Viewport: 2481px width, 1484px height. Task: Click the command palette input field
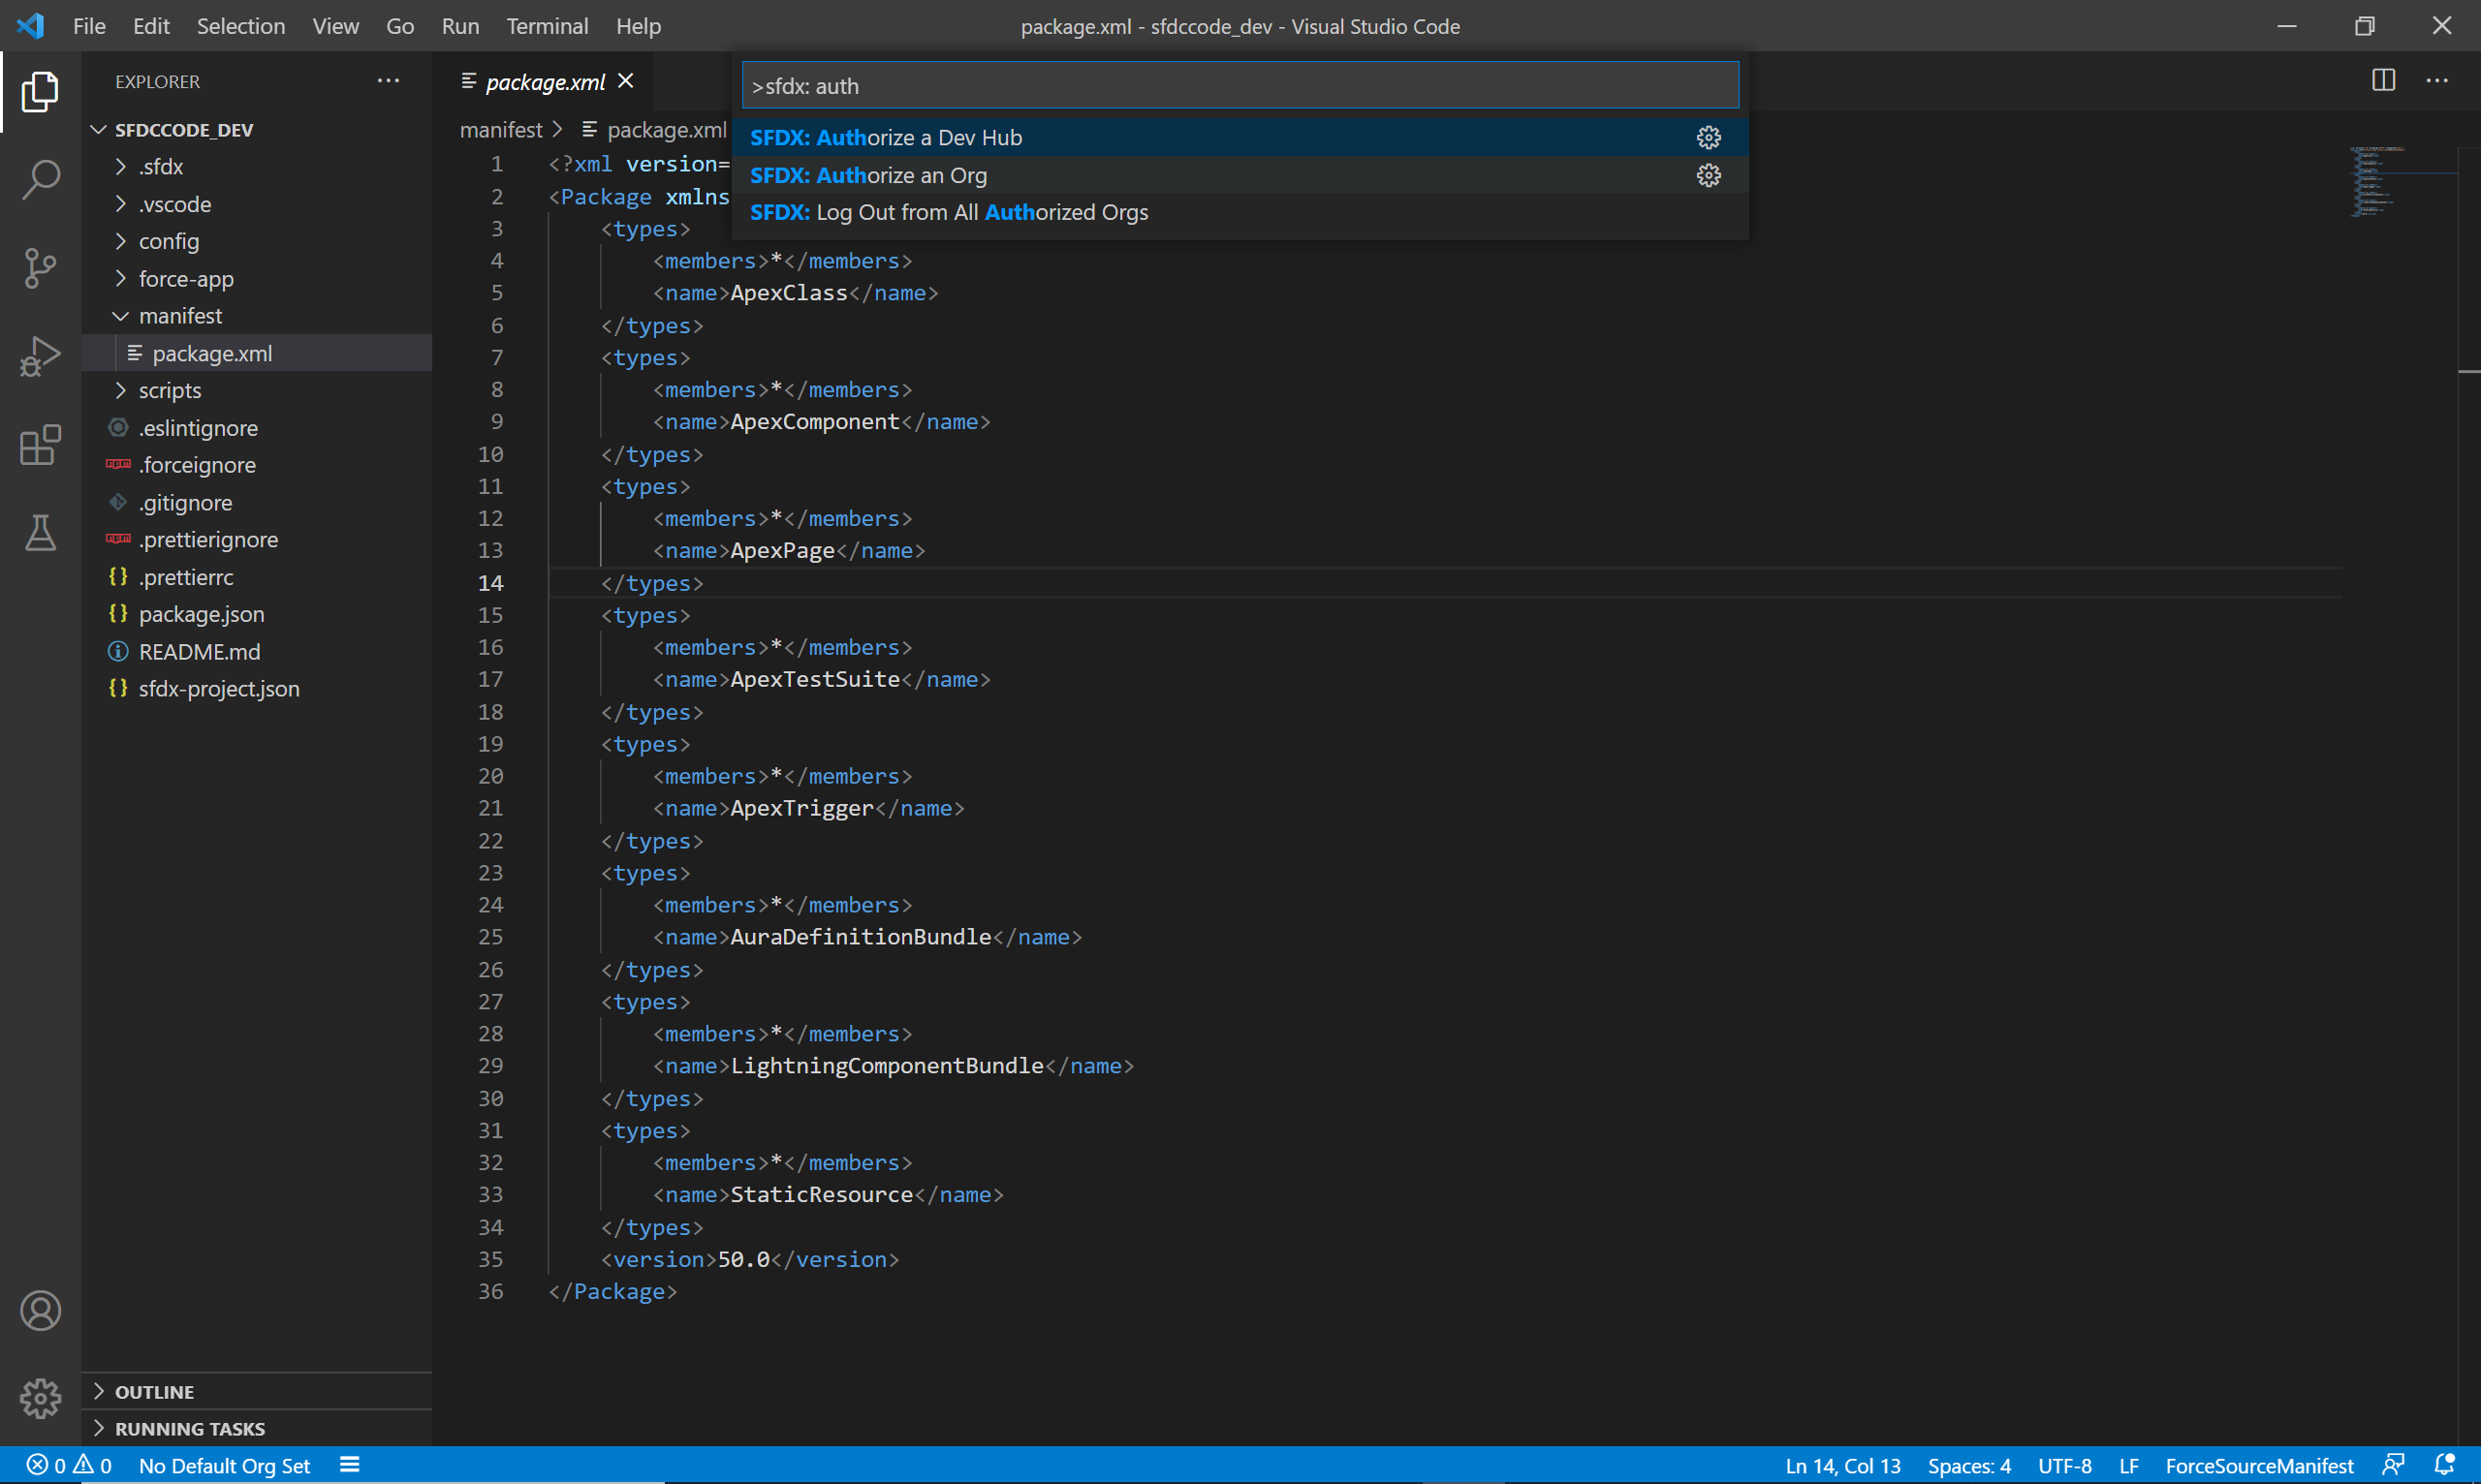pyautogui.click(x=1240, y=86)
